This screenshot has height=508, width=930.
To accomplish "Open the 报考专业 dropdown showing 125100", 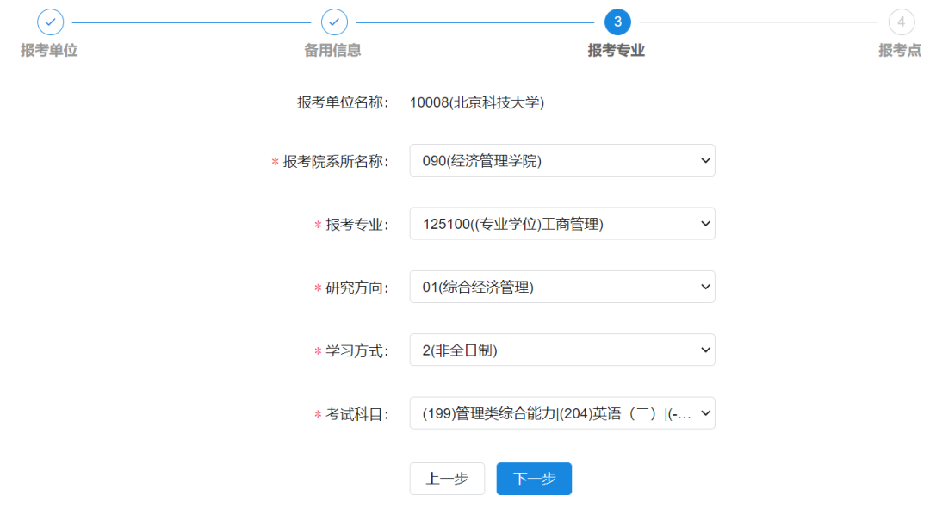I will [562, 224].
